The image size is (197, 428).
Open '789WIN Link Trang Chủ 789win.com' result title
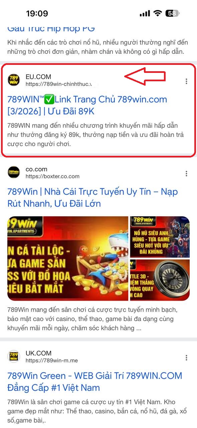[x=87, y=105]
